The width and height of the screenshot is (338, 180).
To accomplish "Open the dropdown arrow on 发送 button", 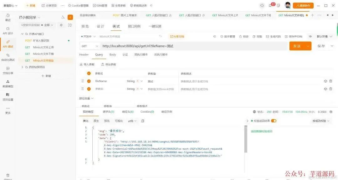I will pos(308,46).
